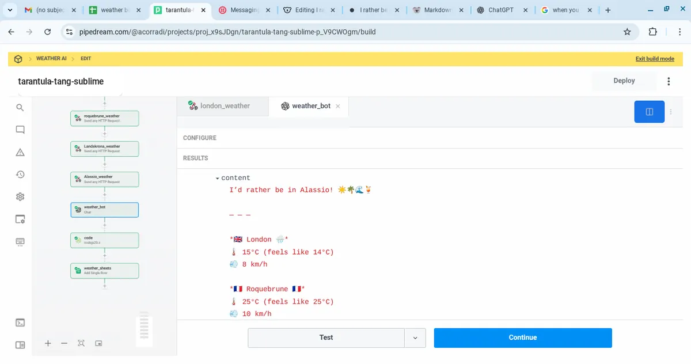The image size is (691, 364).
Task: Close the weather_bot tab
Action: 338,107
